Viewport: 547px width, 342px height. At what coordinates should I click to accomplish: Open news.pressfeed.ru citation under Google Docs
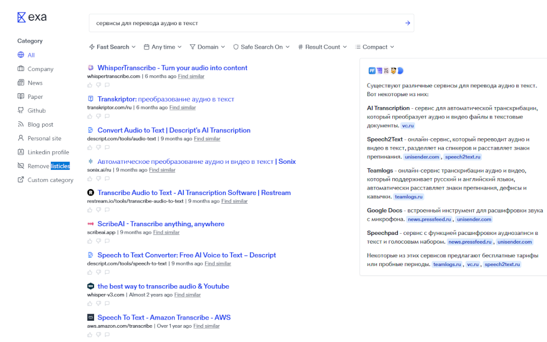click(x=429, y=220)
